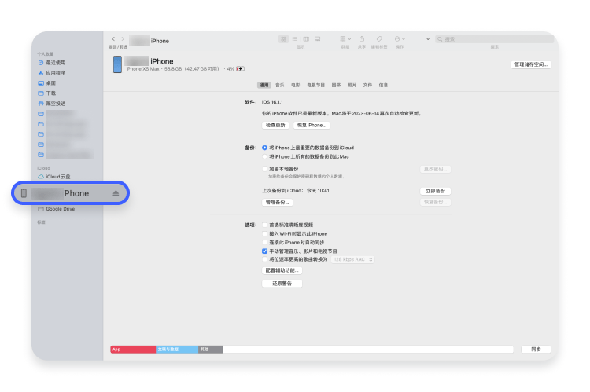Click the blue iPhone device image in header

(x=117, y=64)
